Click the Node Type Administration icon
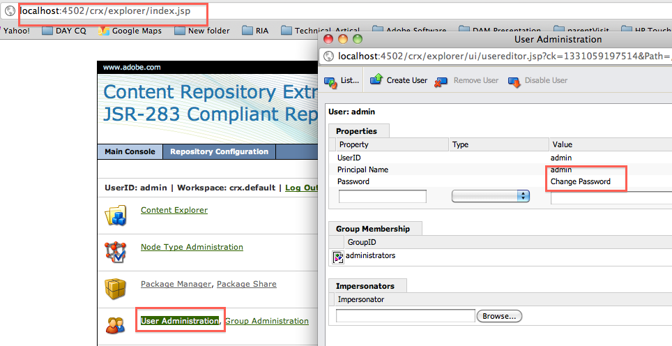 [x=116, y=252]
